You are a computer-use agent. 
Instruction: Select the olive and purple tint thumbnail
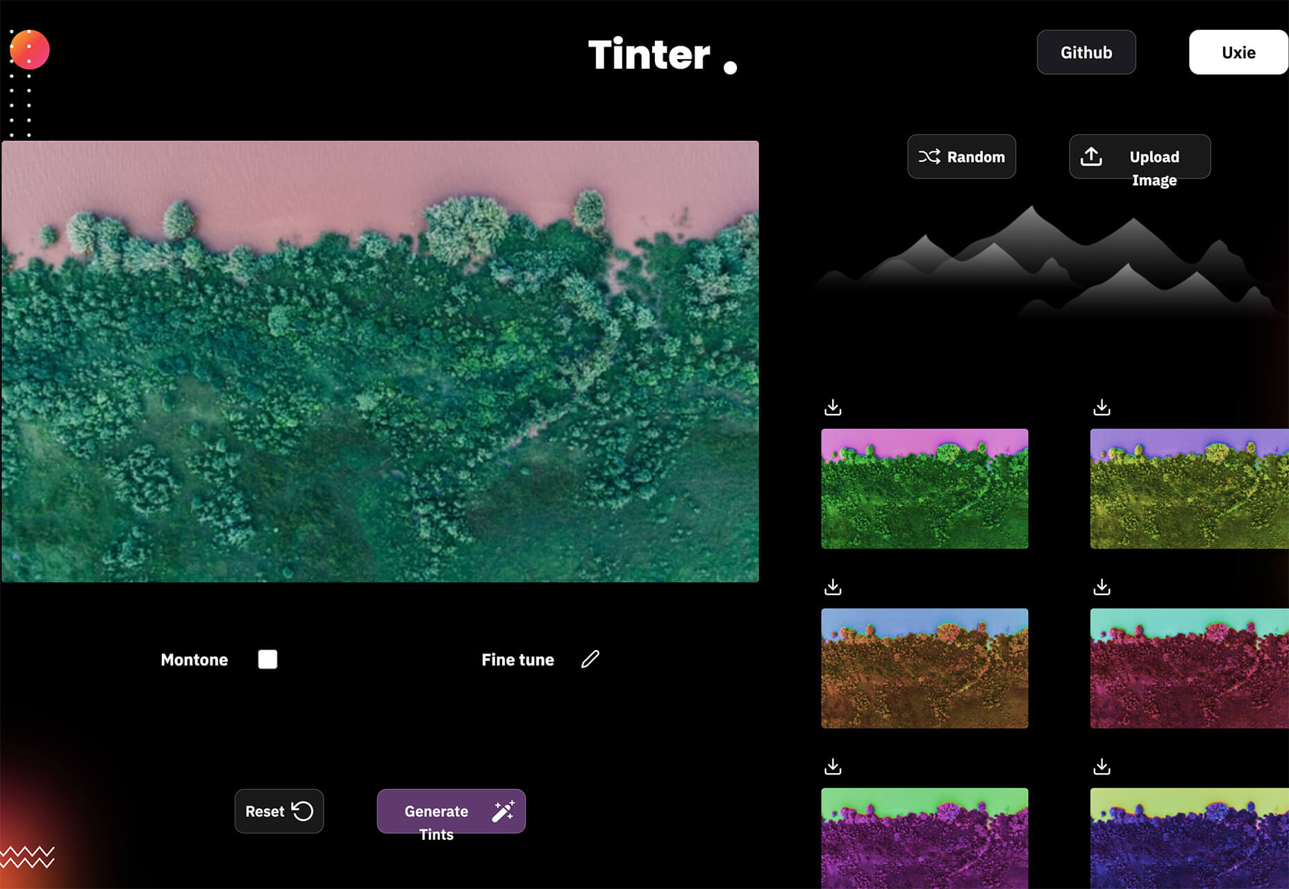point(1190,488)
